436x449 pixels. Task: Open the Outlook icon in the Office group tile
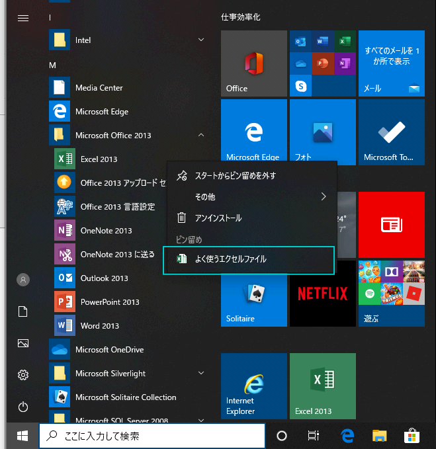(300, 42)
